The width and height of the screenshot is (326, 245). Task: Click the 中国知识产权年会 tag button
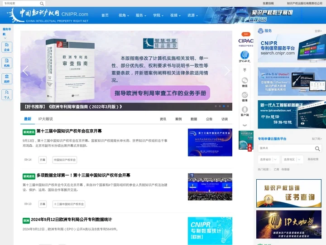coord(65,160)
